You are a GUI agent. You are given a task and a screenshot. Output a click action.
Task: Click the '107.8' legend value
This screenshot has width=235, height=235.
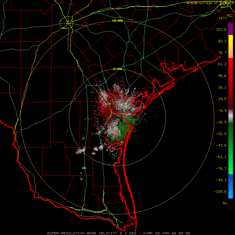221,29
